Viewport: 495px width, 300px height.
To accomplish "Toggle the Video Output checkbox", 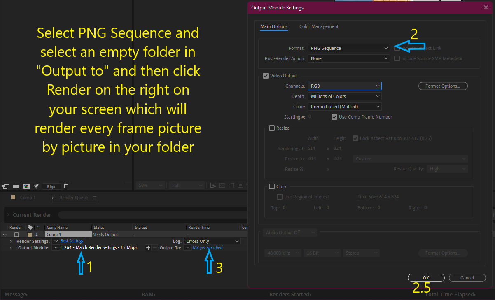I will tap(266, 76).
